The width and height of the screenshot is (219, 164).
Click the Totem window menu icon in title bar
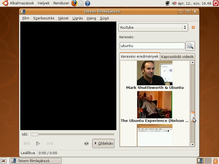tap(23, 11)
